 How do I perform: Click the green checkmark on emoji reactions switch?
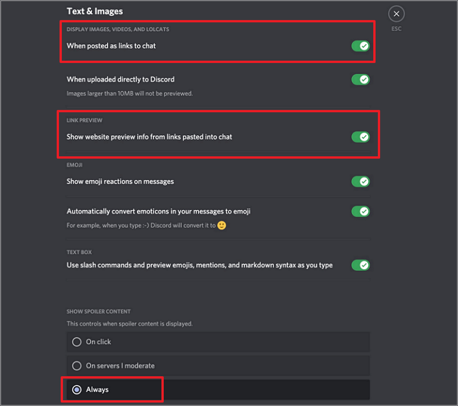coord(364,180)
